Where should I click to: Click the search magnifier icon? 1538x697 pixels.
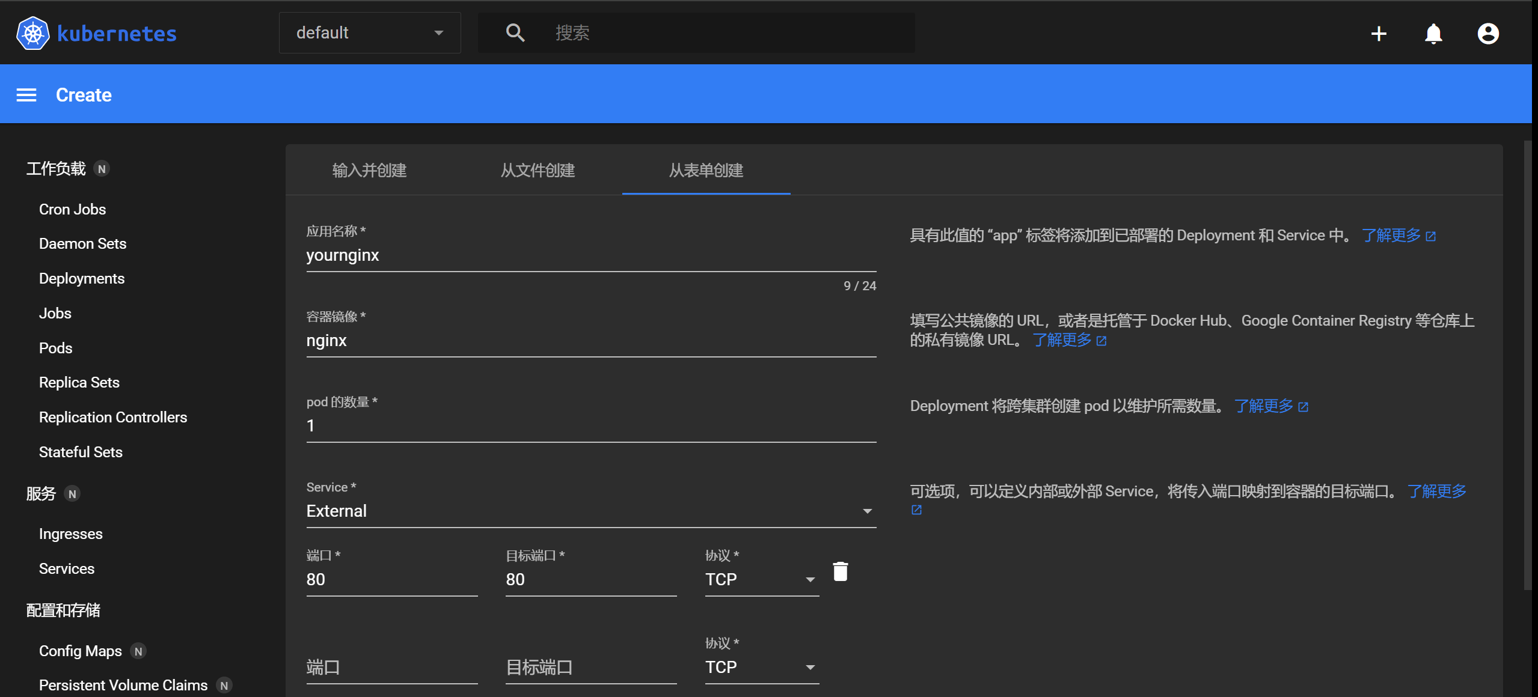[515, 32]
